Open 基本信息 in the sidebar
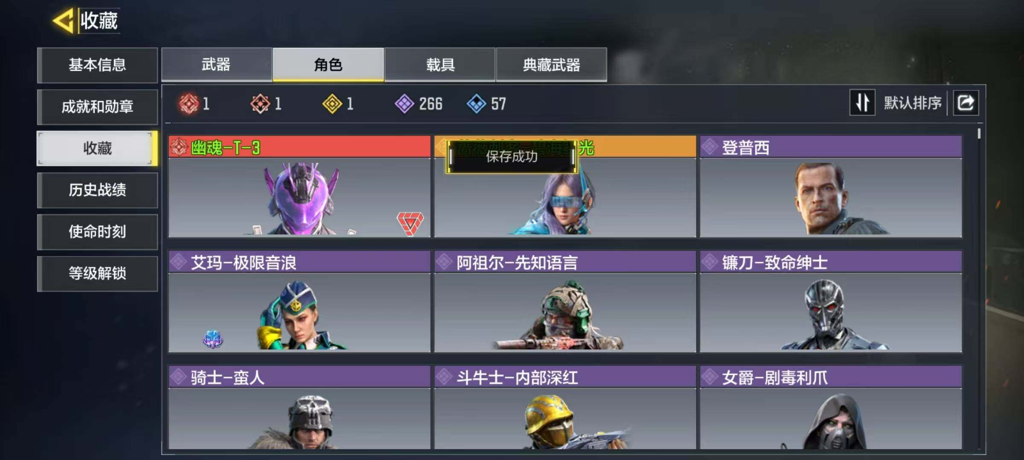 pos(97,65)
